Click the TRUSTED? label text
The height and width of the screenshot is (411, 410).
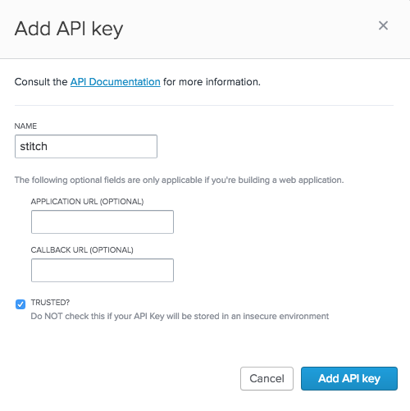[50, 303]
